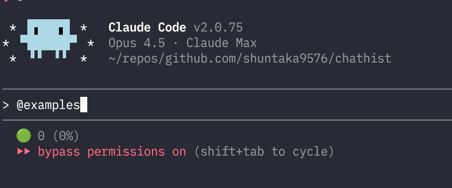Click the "(shift+tab to cycle)" hint
Viewport: 452px width, 188px height.
(x=264, y=152)
